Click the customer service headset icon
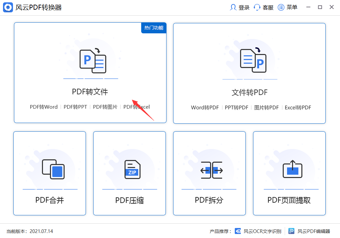 point(257,7)
